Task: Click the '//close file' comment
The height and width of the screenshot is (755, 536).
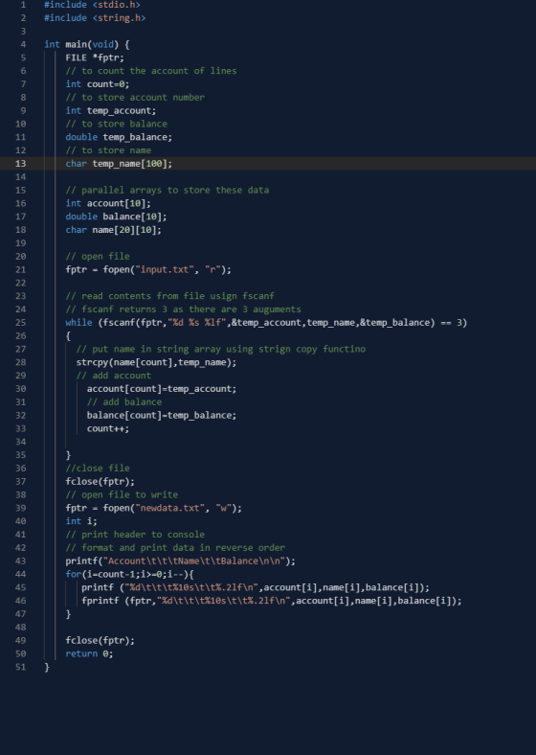Action: tap(98, 469)
